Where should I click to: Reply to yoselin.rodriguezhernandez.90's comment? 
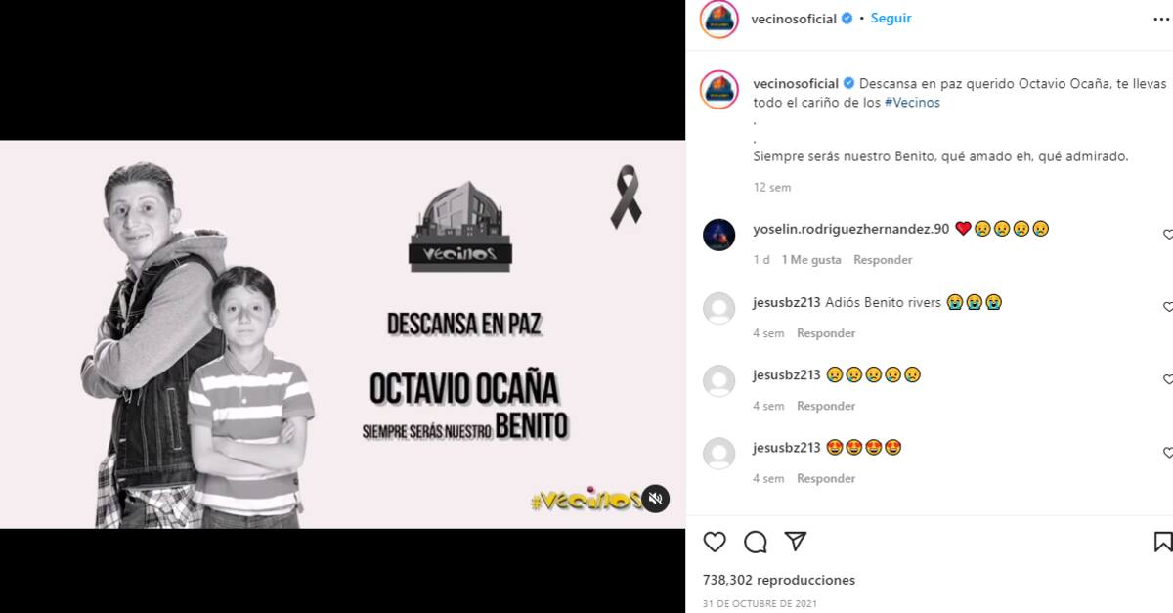[883, 260]
